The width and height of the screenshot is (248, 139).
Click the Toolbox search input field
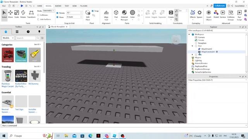click(26, 38)
